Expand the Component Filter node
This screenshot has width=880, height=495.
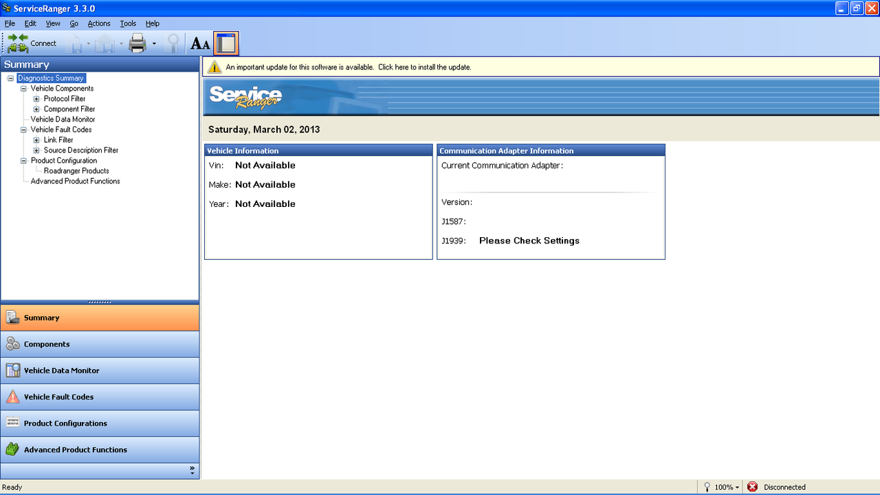point(36,109)
